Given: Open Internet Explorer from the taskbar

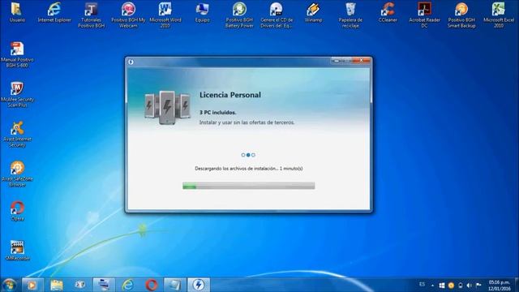Looking at the screenshot, I should click(128, 285).
